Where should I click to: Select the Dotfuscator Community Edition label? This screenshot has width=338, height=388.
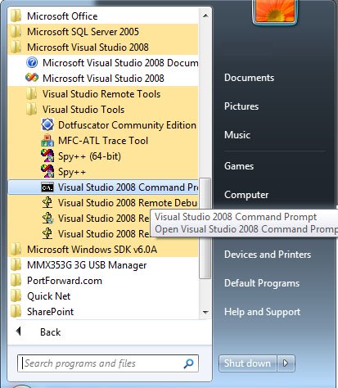(x=127, y=125)
